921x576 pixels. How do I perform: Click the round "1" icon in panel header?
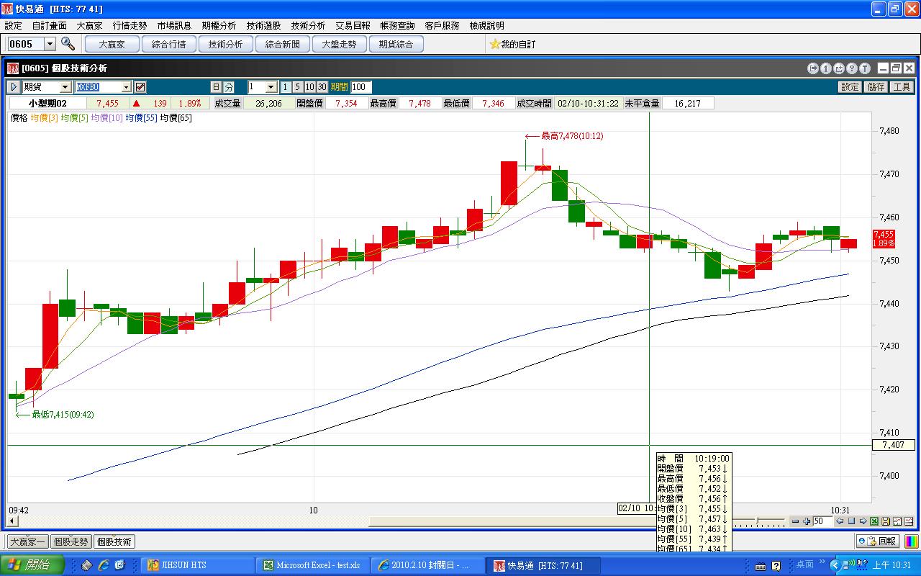tap(826, 68)
